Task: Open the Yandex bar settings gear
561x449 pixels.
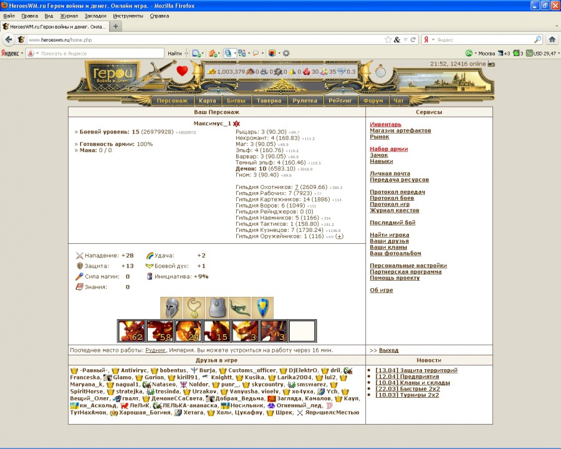Action: (286, 54)
